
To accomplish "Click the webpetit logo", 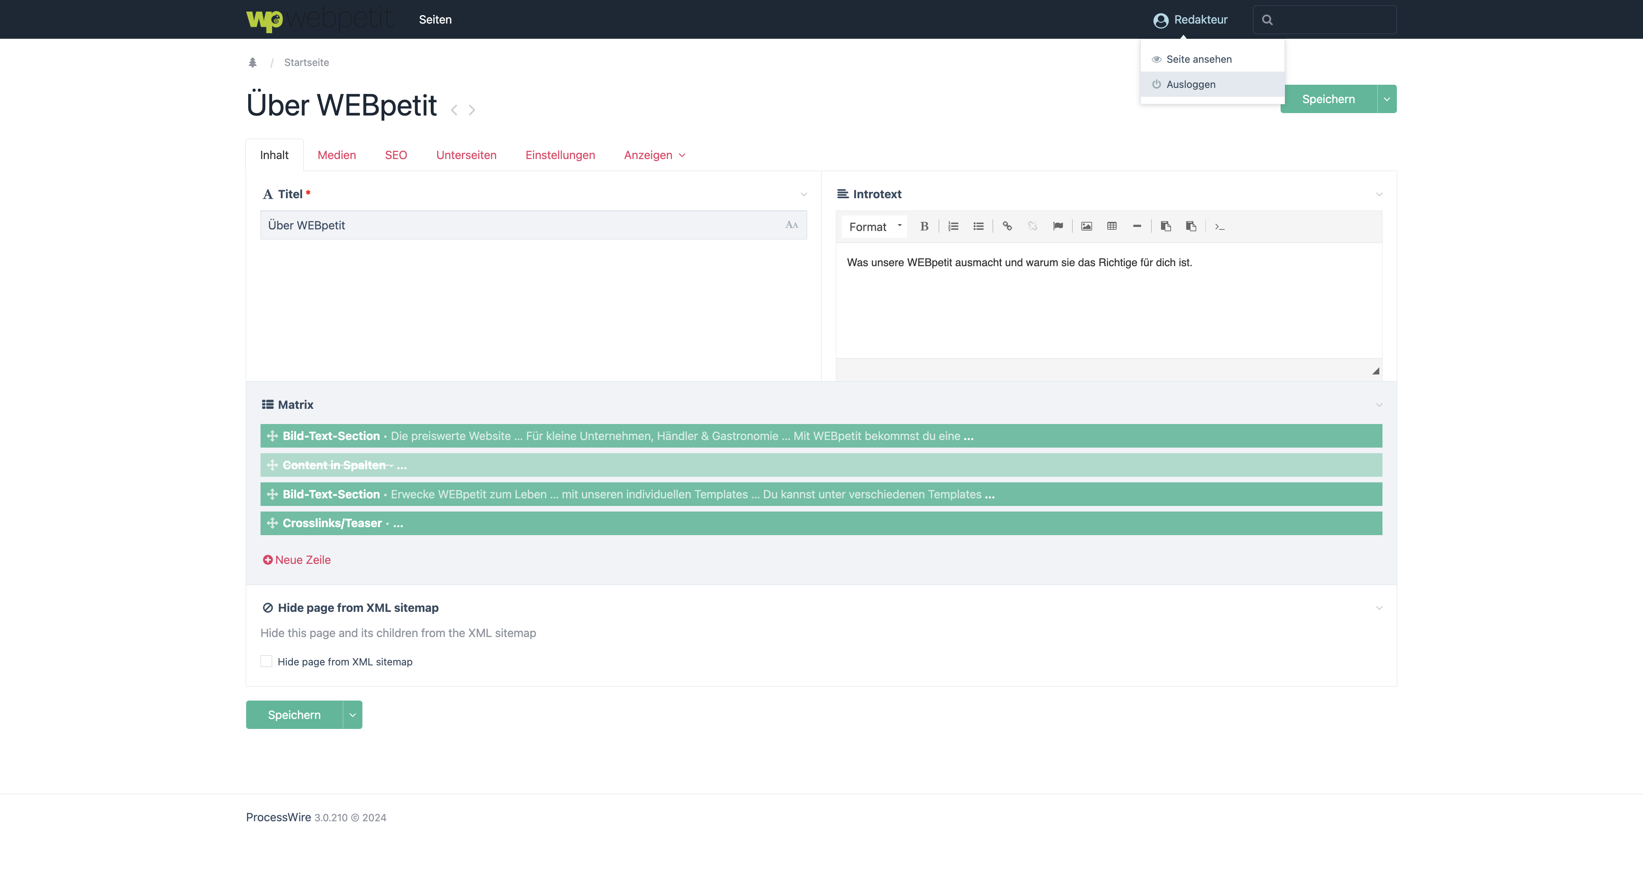I will [320, 19].
